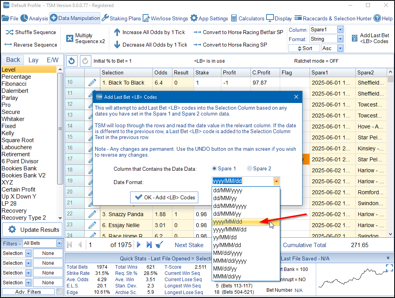Click Multiply Sequence x2 icon
Screen dimensions: 395x298
pos(70,38)
